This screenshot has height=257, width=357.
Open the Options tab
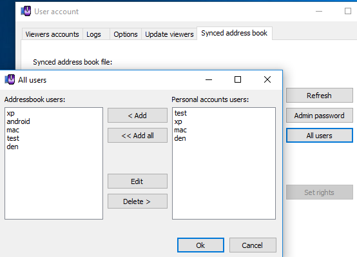tap(126, 34)
